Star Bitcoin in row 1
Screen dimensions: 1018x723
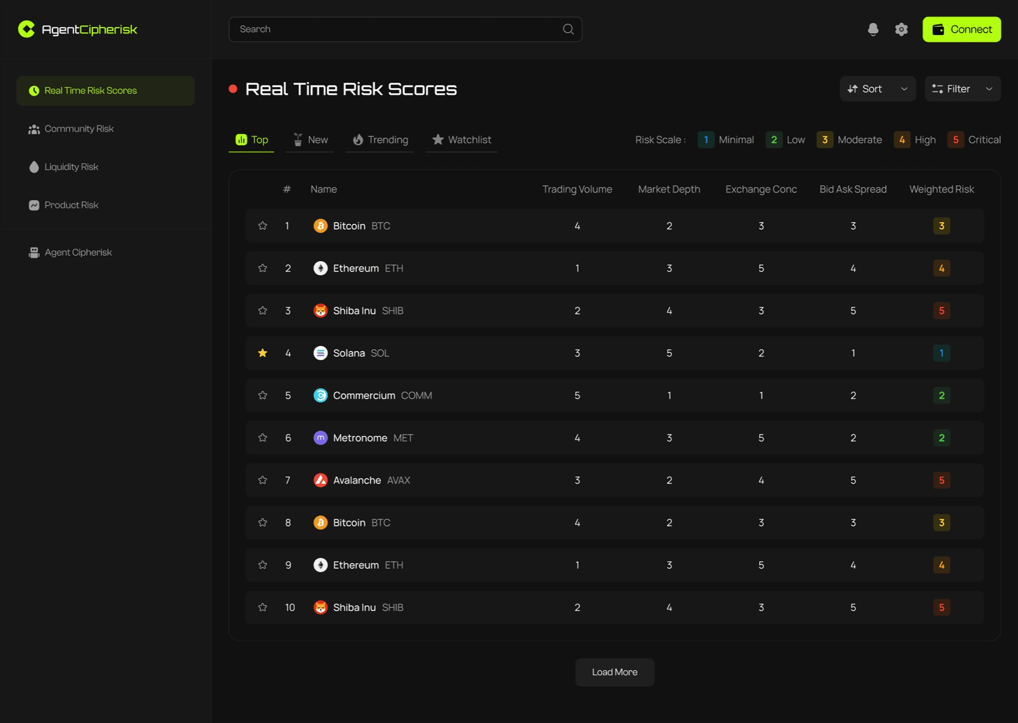pos(263,226)
